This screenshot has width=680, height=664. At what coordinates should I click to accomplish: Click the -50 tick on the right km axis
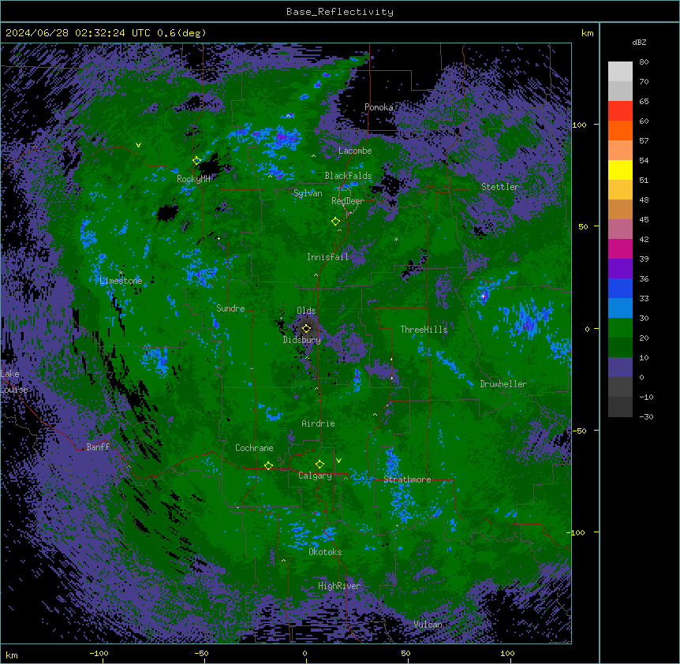[x=579, y=431]
